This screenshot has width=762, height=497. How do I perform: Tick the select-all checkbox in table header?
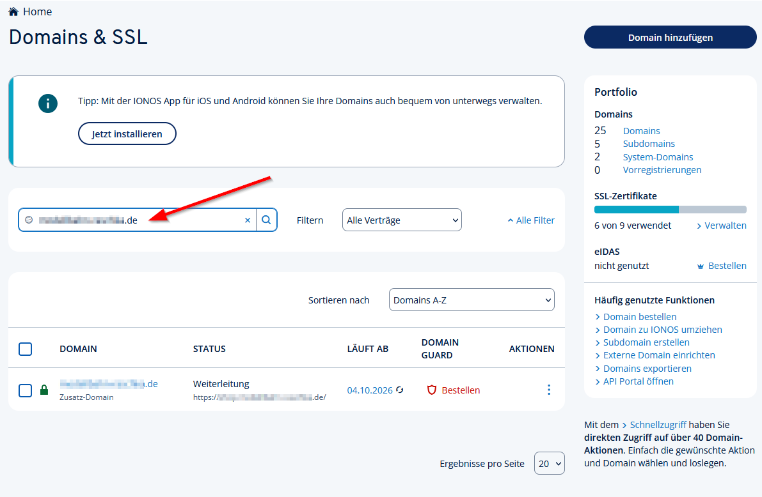tap(25, 349)
